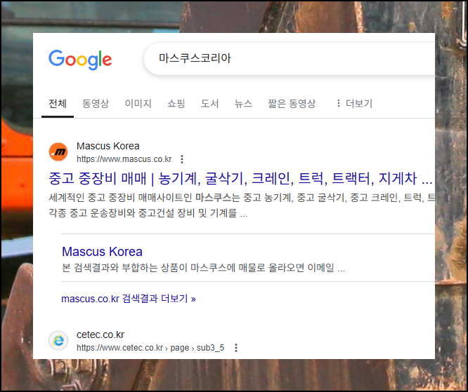Open options menu beside cetec.co.kr URL
Image resolution: width=468 pixels, height=392 pixels.
(x=236, y=348)
